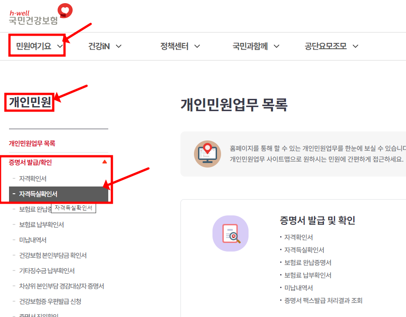
Task: Click the 개인민원업무 목록 page title
Action: point(234,105)
